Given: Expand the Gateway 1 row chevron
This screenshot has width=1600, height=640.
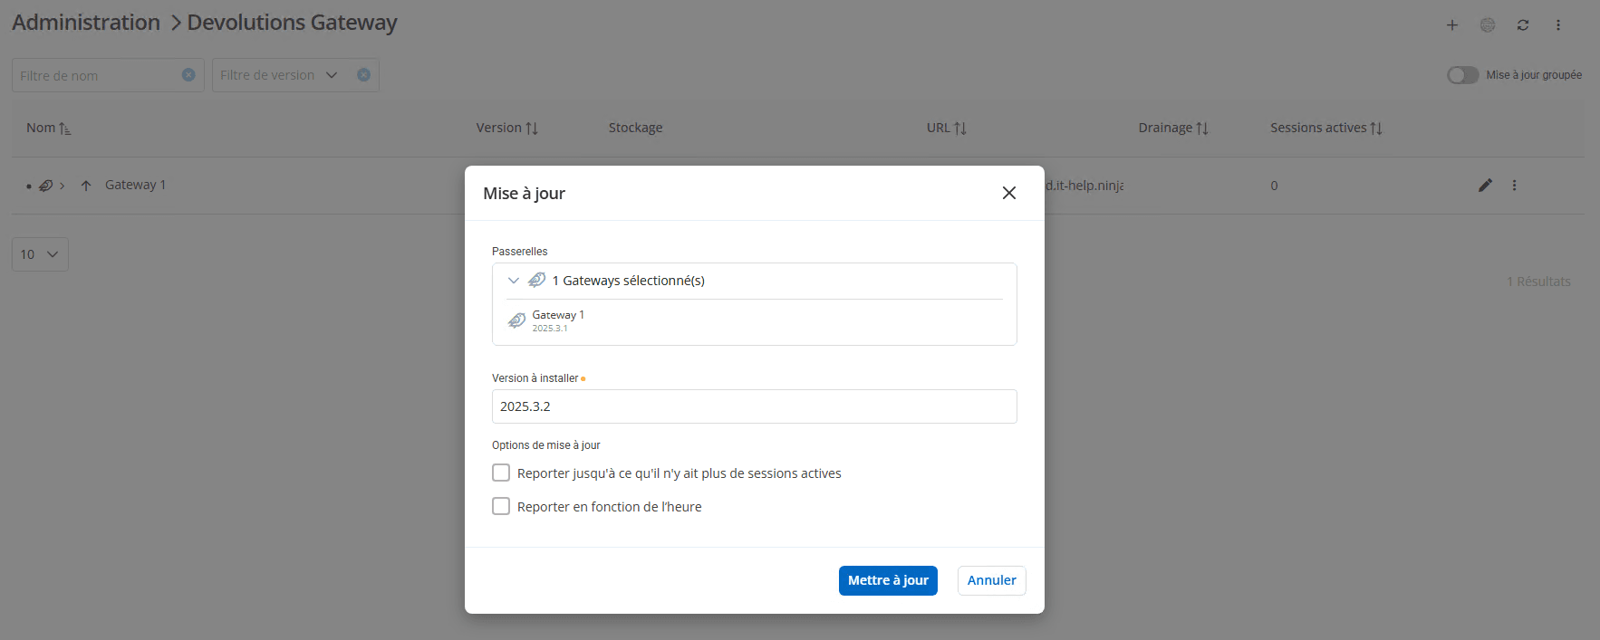Looking at the screenshot, I should (x=62, y=186).
